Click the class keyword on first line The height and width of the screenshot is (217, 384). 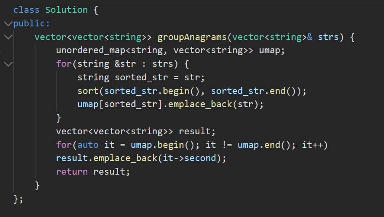coord(26,10)
